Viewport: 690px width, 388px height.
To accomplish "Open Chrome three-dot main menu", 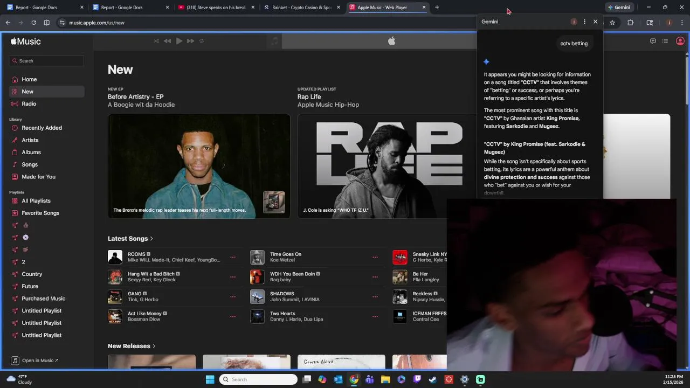I will click(681, 23).
